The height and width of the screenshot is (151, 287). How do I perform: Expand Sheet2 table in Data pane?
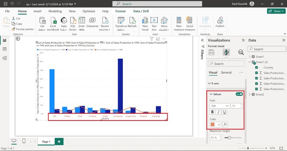(x=250, y=95)
